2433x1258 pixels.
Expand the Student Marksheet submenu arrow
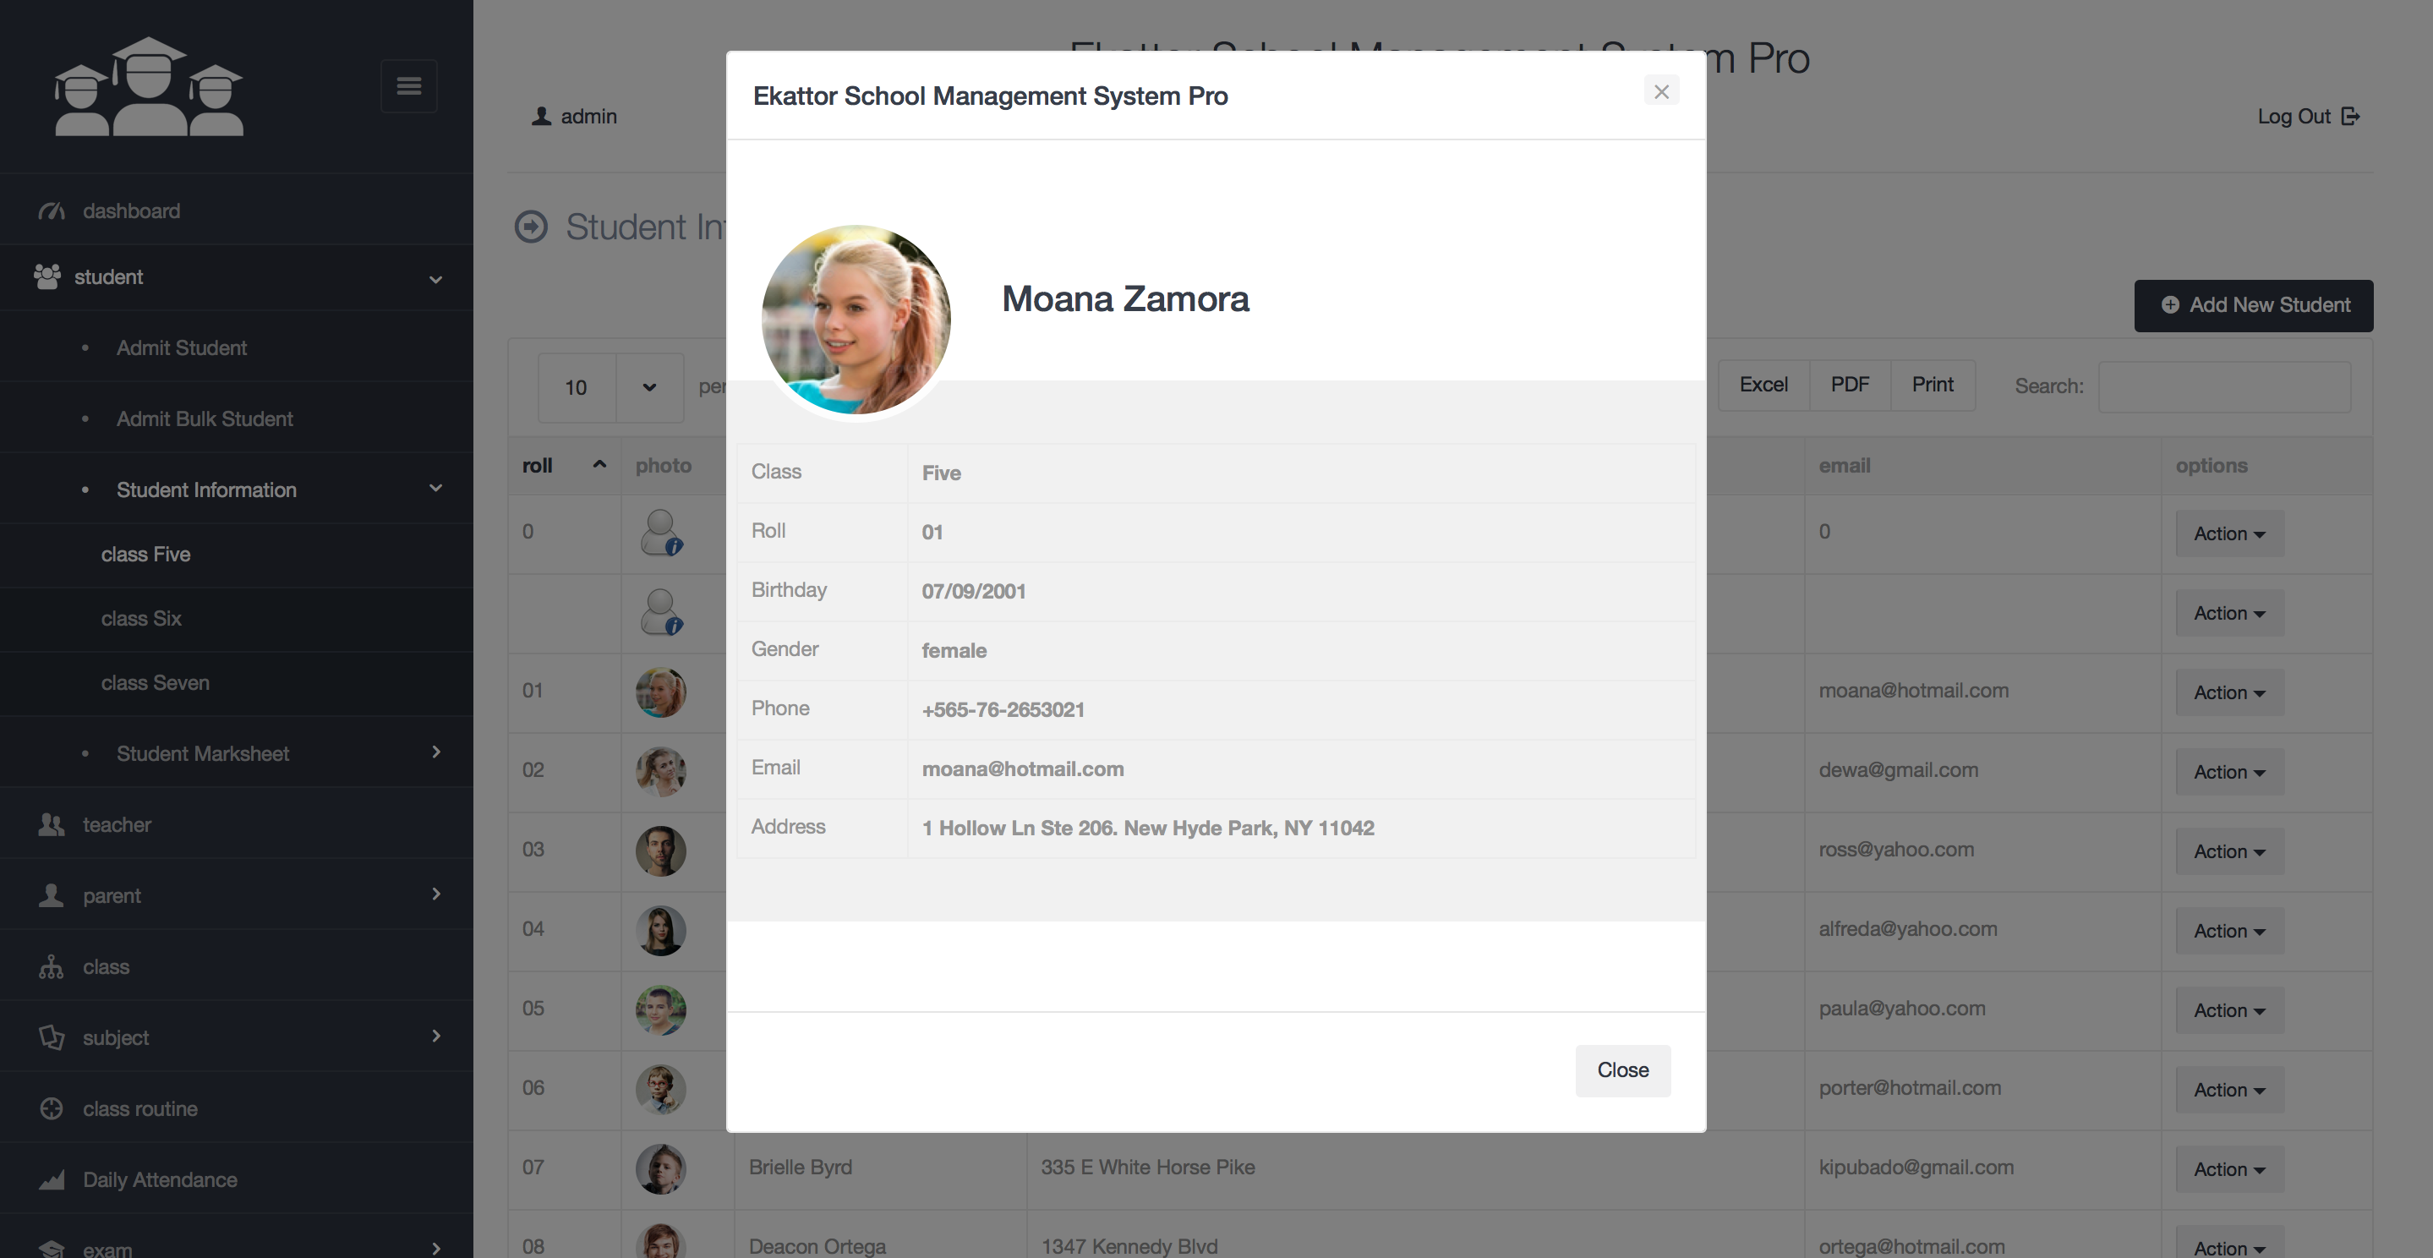(x=435, y=752)
